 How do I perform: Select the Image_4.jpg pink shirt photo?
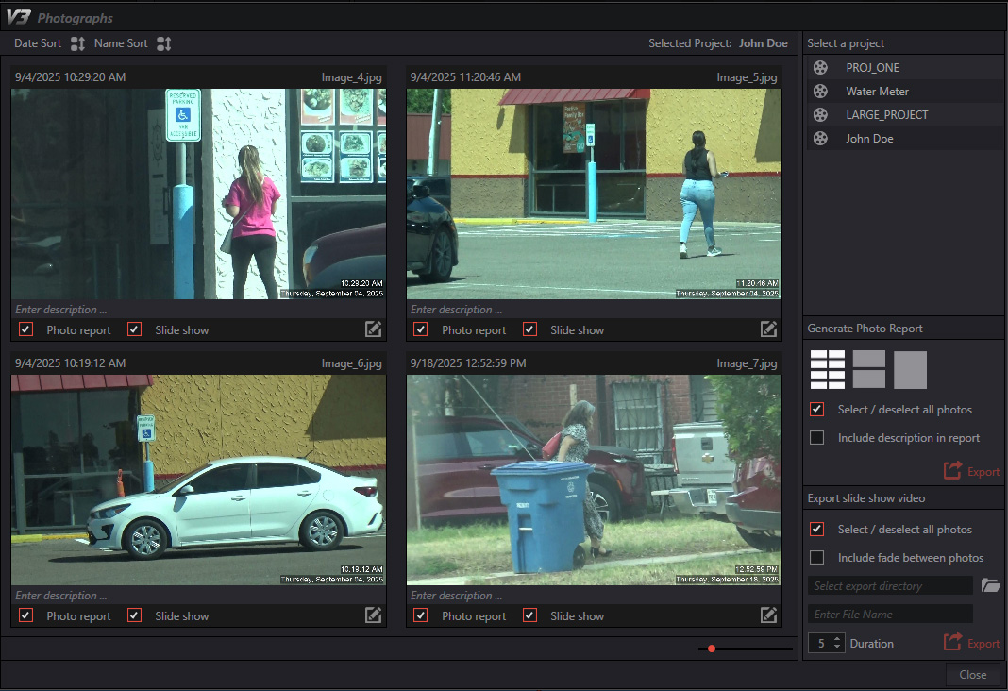click(x=198, y=194)
